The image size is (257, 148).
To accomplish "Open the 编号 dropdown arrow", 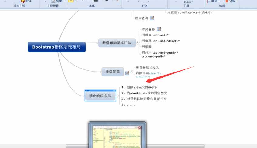I will (x=219, y=1).
